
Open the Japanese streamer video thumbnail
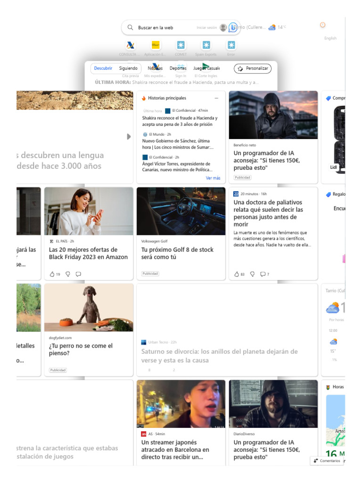coord(181,404)
